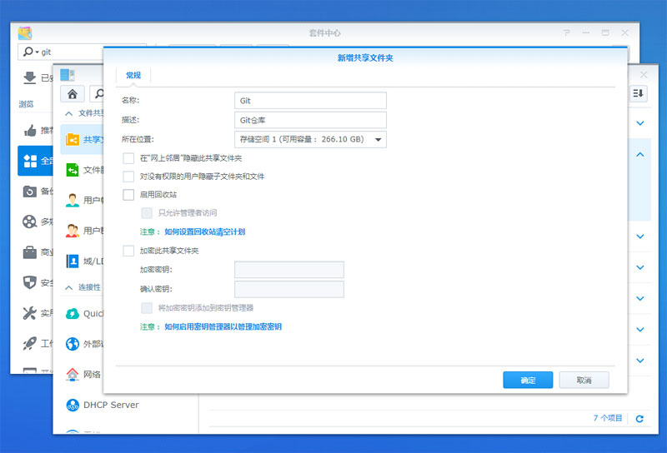This screenshot has width=667, height=453.
Task: Open the QuickConnect settings icon
Action: pos(73,313)
